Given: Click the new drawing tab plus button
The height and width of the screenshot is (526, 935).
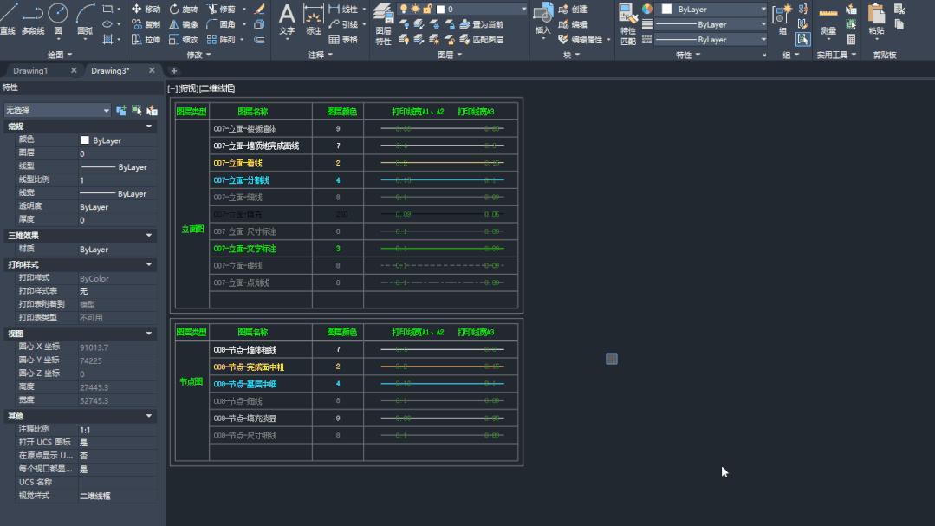Looking at the screenshot, I should click(174, 71).
